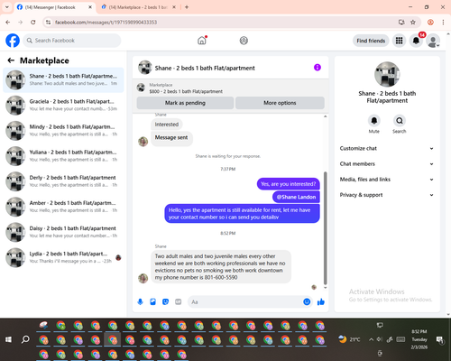Open Mindy conversation in chat list
Image resolution: width=451 pixels, height=361 pixels.
tap(63, 130)
